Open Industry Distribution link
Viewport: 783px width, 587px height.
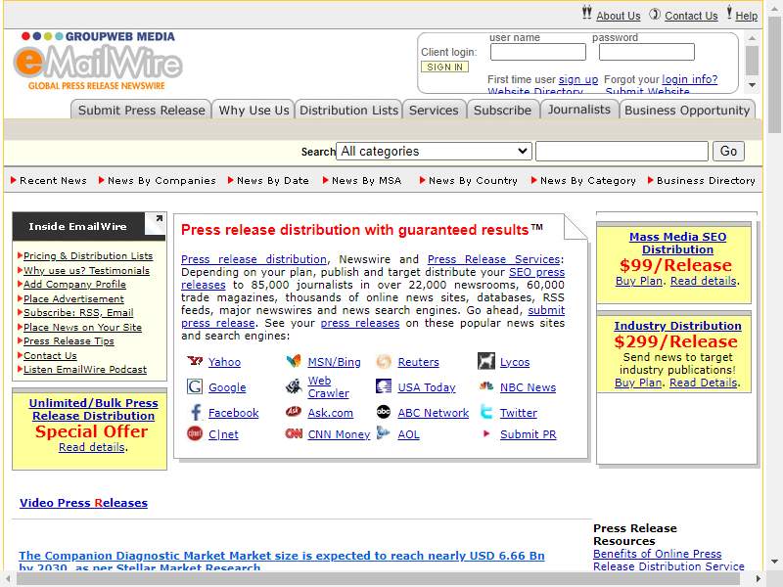pos(677,326)
